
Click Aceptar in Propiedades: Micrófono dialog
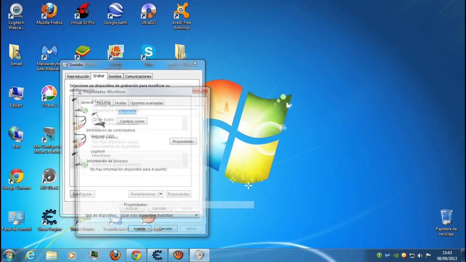click(139, 229)
